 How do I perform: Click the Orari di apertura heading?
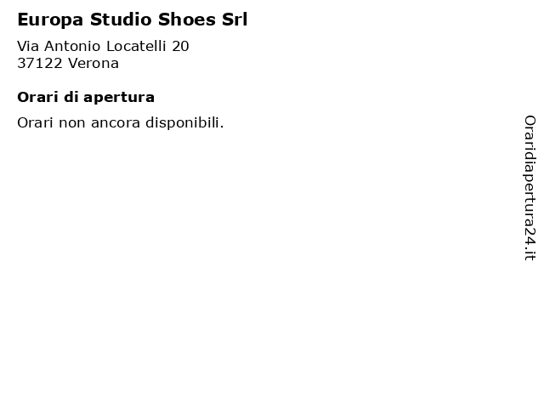[x=86, y=98]
